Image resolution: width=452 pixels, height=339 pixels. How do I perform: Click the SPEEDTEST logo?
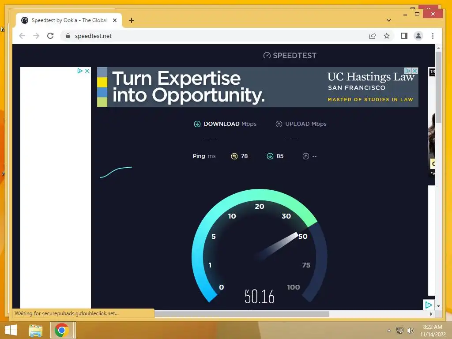[x=290, y=55]
